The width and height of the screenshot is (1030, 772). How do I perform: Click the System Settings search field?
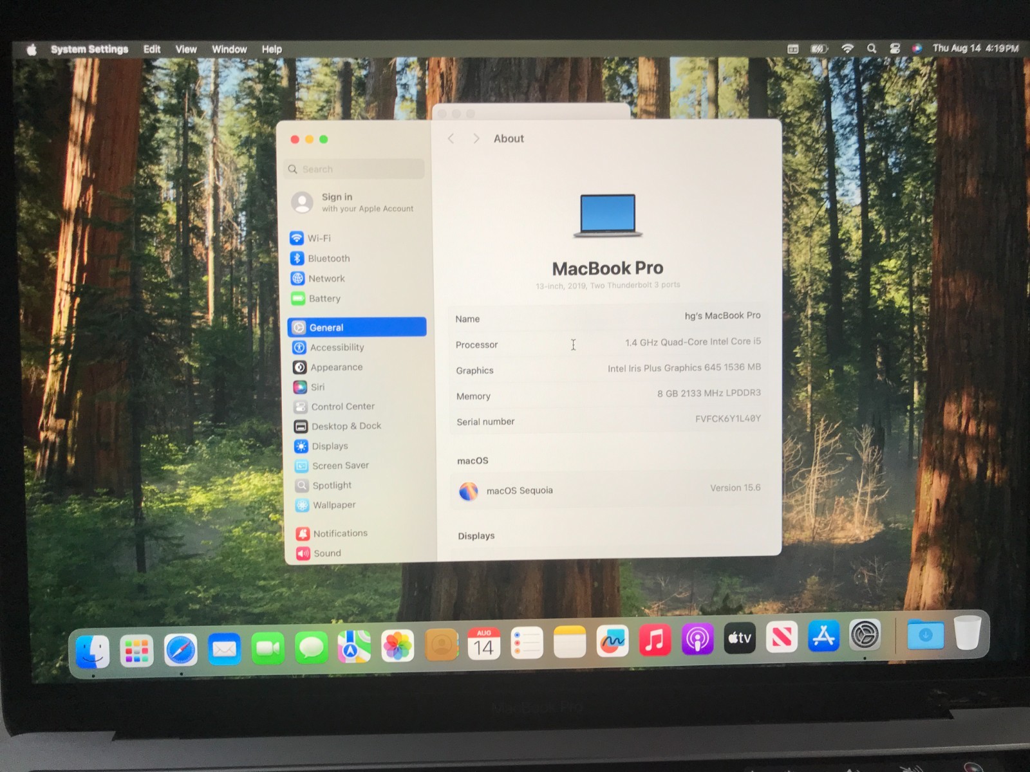353,169
